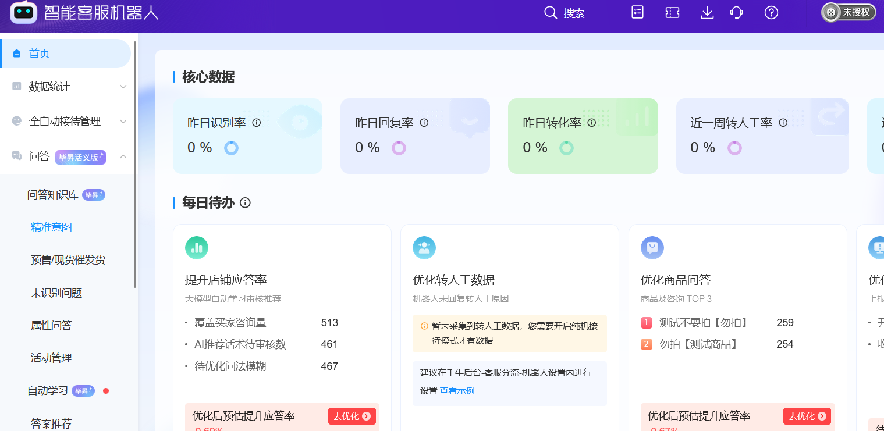
Task: Click rank 1 badge for 测试不要拍
Action: click(x=647, y=323)
